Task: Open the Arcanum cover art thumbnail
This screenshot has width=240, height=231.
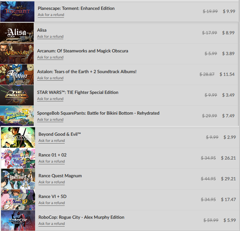Action: [17, 54]
